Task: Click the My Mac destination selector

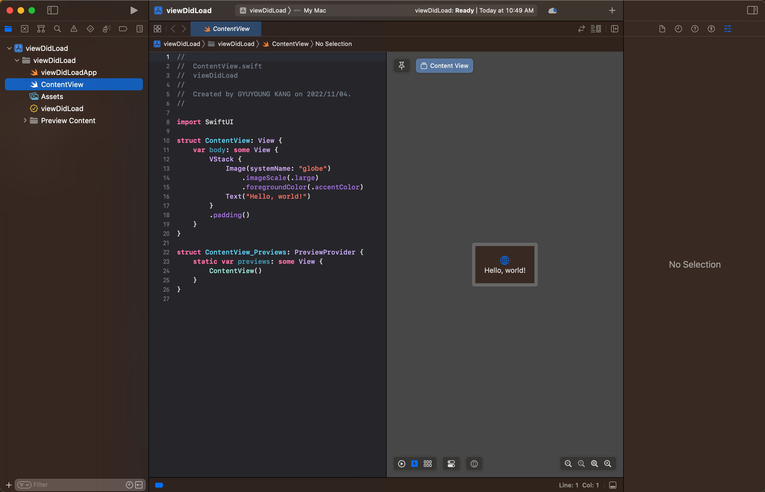Action: click(315, 10)
